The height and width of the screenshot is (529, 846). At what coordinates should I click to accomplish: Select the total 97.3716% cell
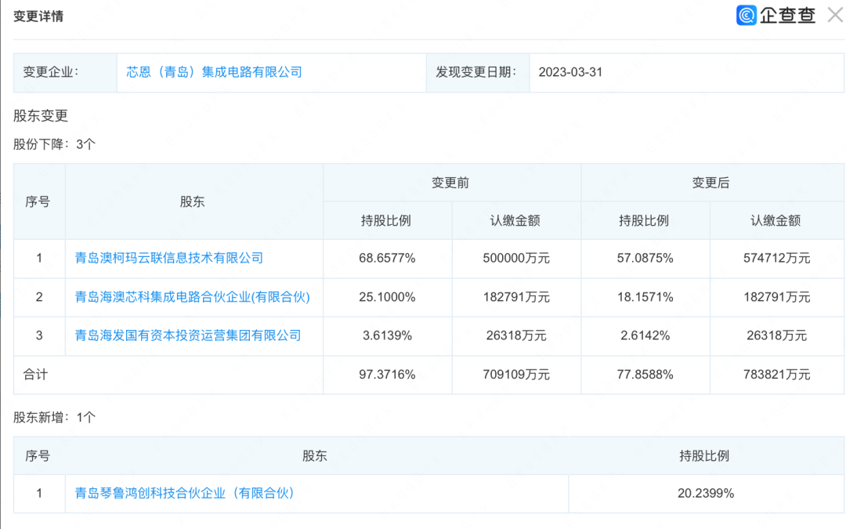[x=388, y=375]
